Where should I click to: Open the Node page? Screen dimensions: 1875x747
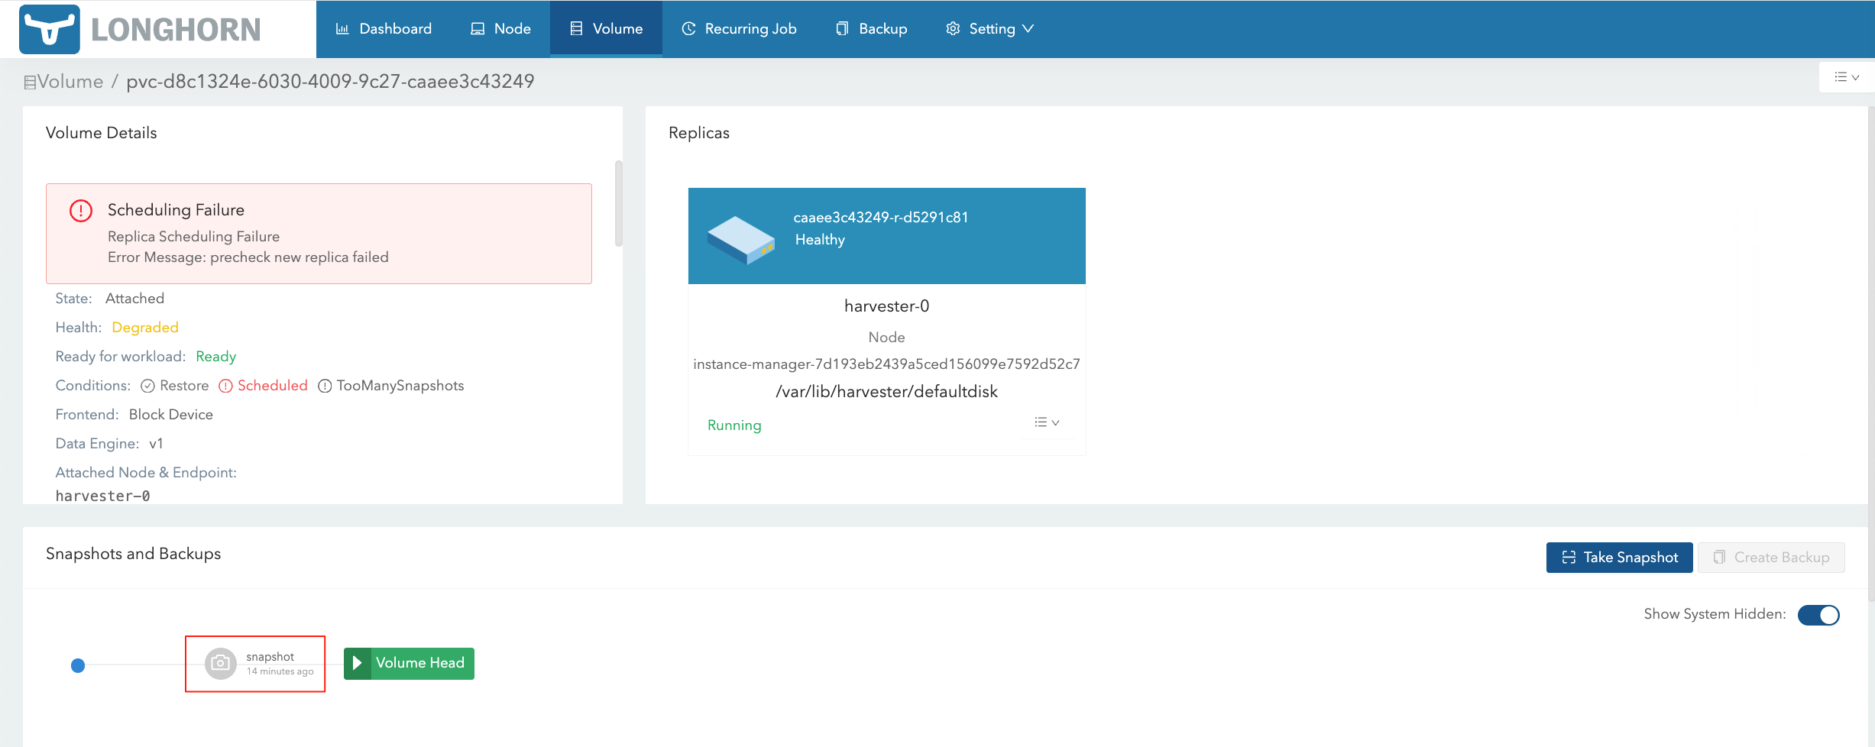[500, 29]
